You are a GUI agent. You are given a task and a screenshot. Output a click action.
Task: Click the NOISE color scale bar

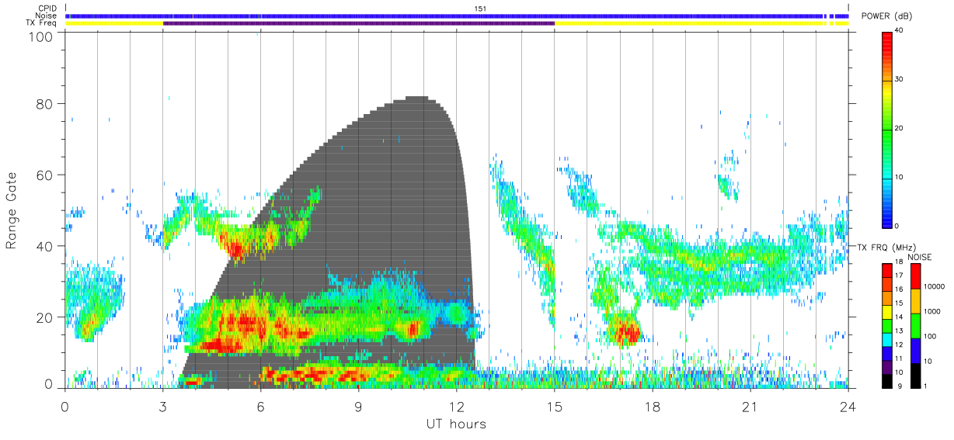[915, 325]
